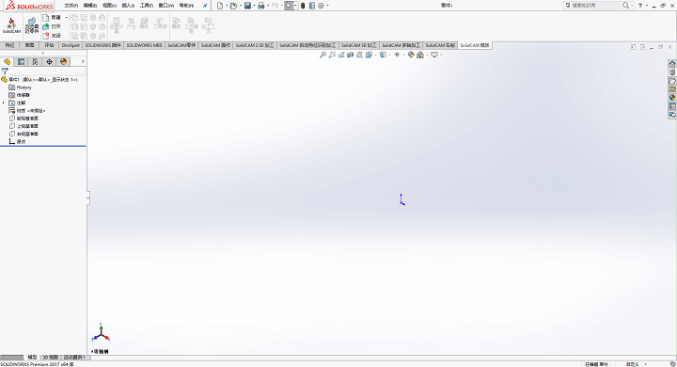Open Custom Properties icon in task pane
This screenshot has height=367, width=677.
[672, 106]
